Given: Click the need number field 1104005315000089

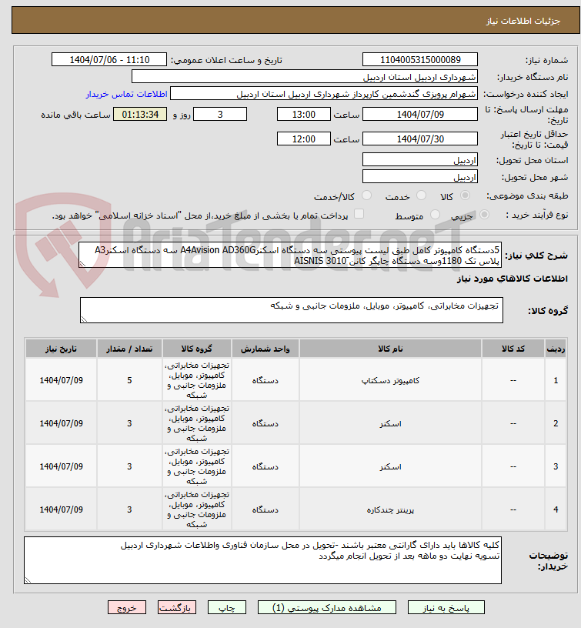Looking at the screenshot, I should point(420,60).
